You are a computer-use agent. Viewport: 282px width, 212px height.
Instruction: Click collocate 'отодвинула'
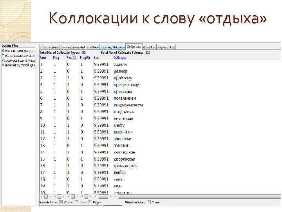125,112
